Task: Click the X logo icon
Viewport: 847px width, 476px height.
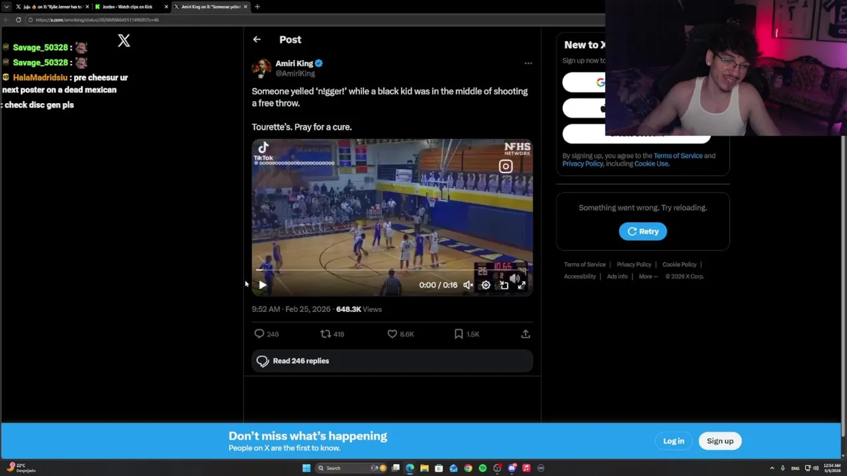Action: [x=124, y=41]
